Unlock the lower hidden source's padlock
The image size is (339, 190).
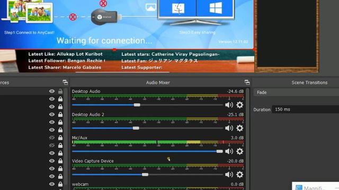[x=60, y=146]
